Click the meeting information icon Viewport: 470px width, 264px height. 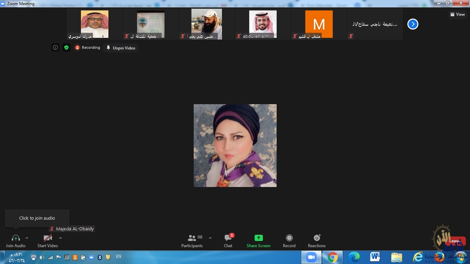tap(55, 48)
